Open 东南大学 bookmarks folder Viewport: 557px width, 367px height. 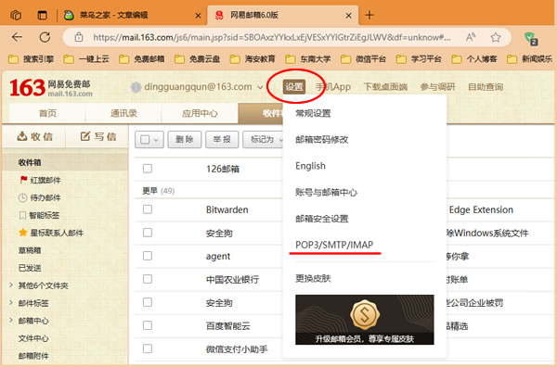308,59
